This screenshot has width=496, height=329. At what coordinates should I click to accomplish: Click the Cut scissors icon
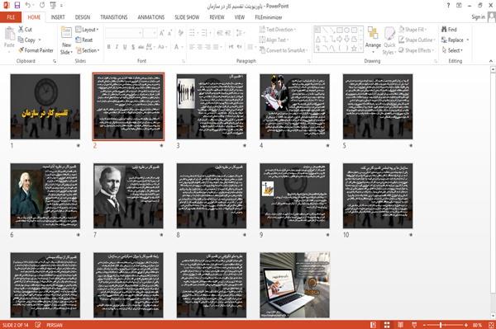[21, 29]
